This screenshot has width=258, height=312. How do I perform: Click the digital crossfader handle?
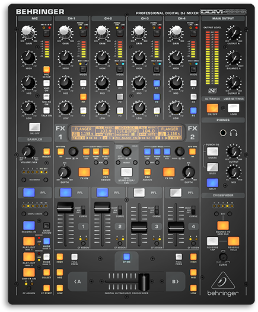click(144, 282)
